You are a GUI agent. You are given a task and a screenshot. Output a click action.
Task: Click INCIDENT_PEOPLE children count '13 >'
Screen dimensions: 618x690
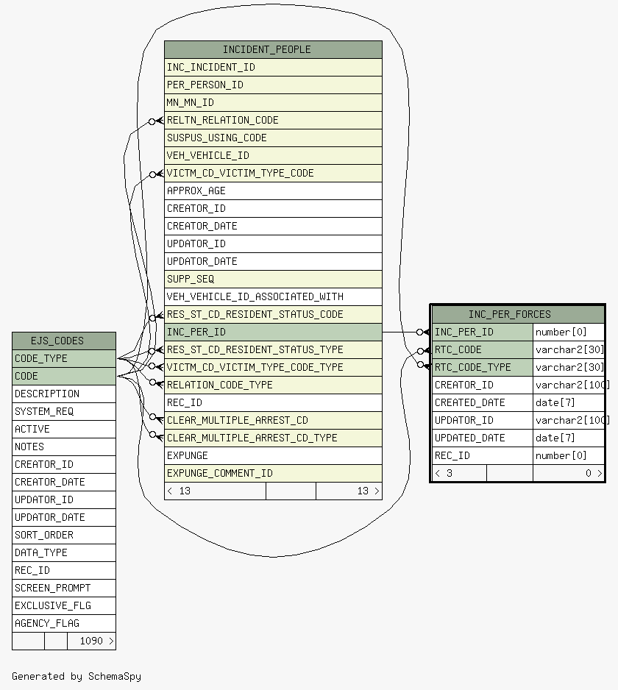click(x=349, y=491)
